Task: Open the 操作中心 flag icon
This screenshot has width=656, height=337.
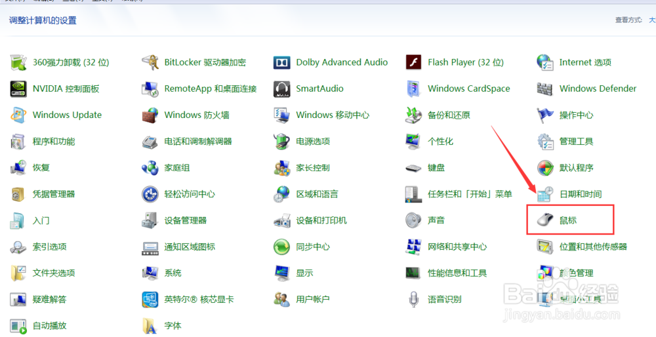Action: [x=545, y=115]
